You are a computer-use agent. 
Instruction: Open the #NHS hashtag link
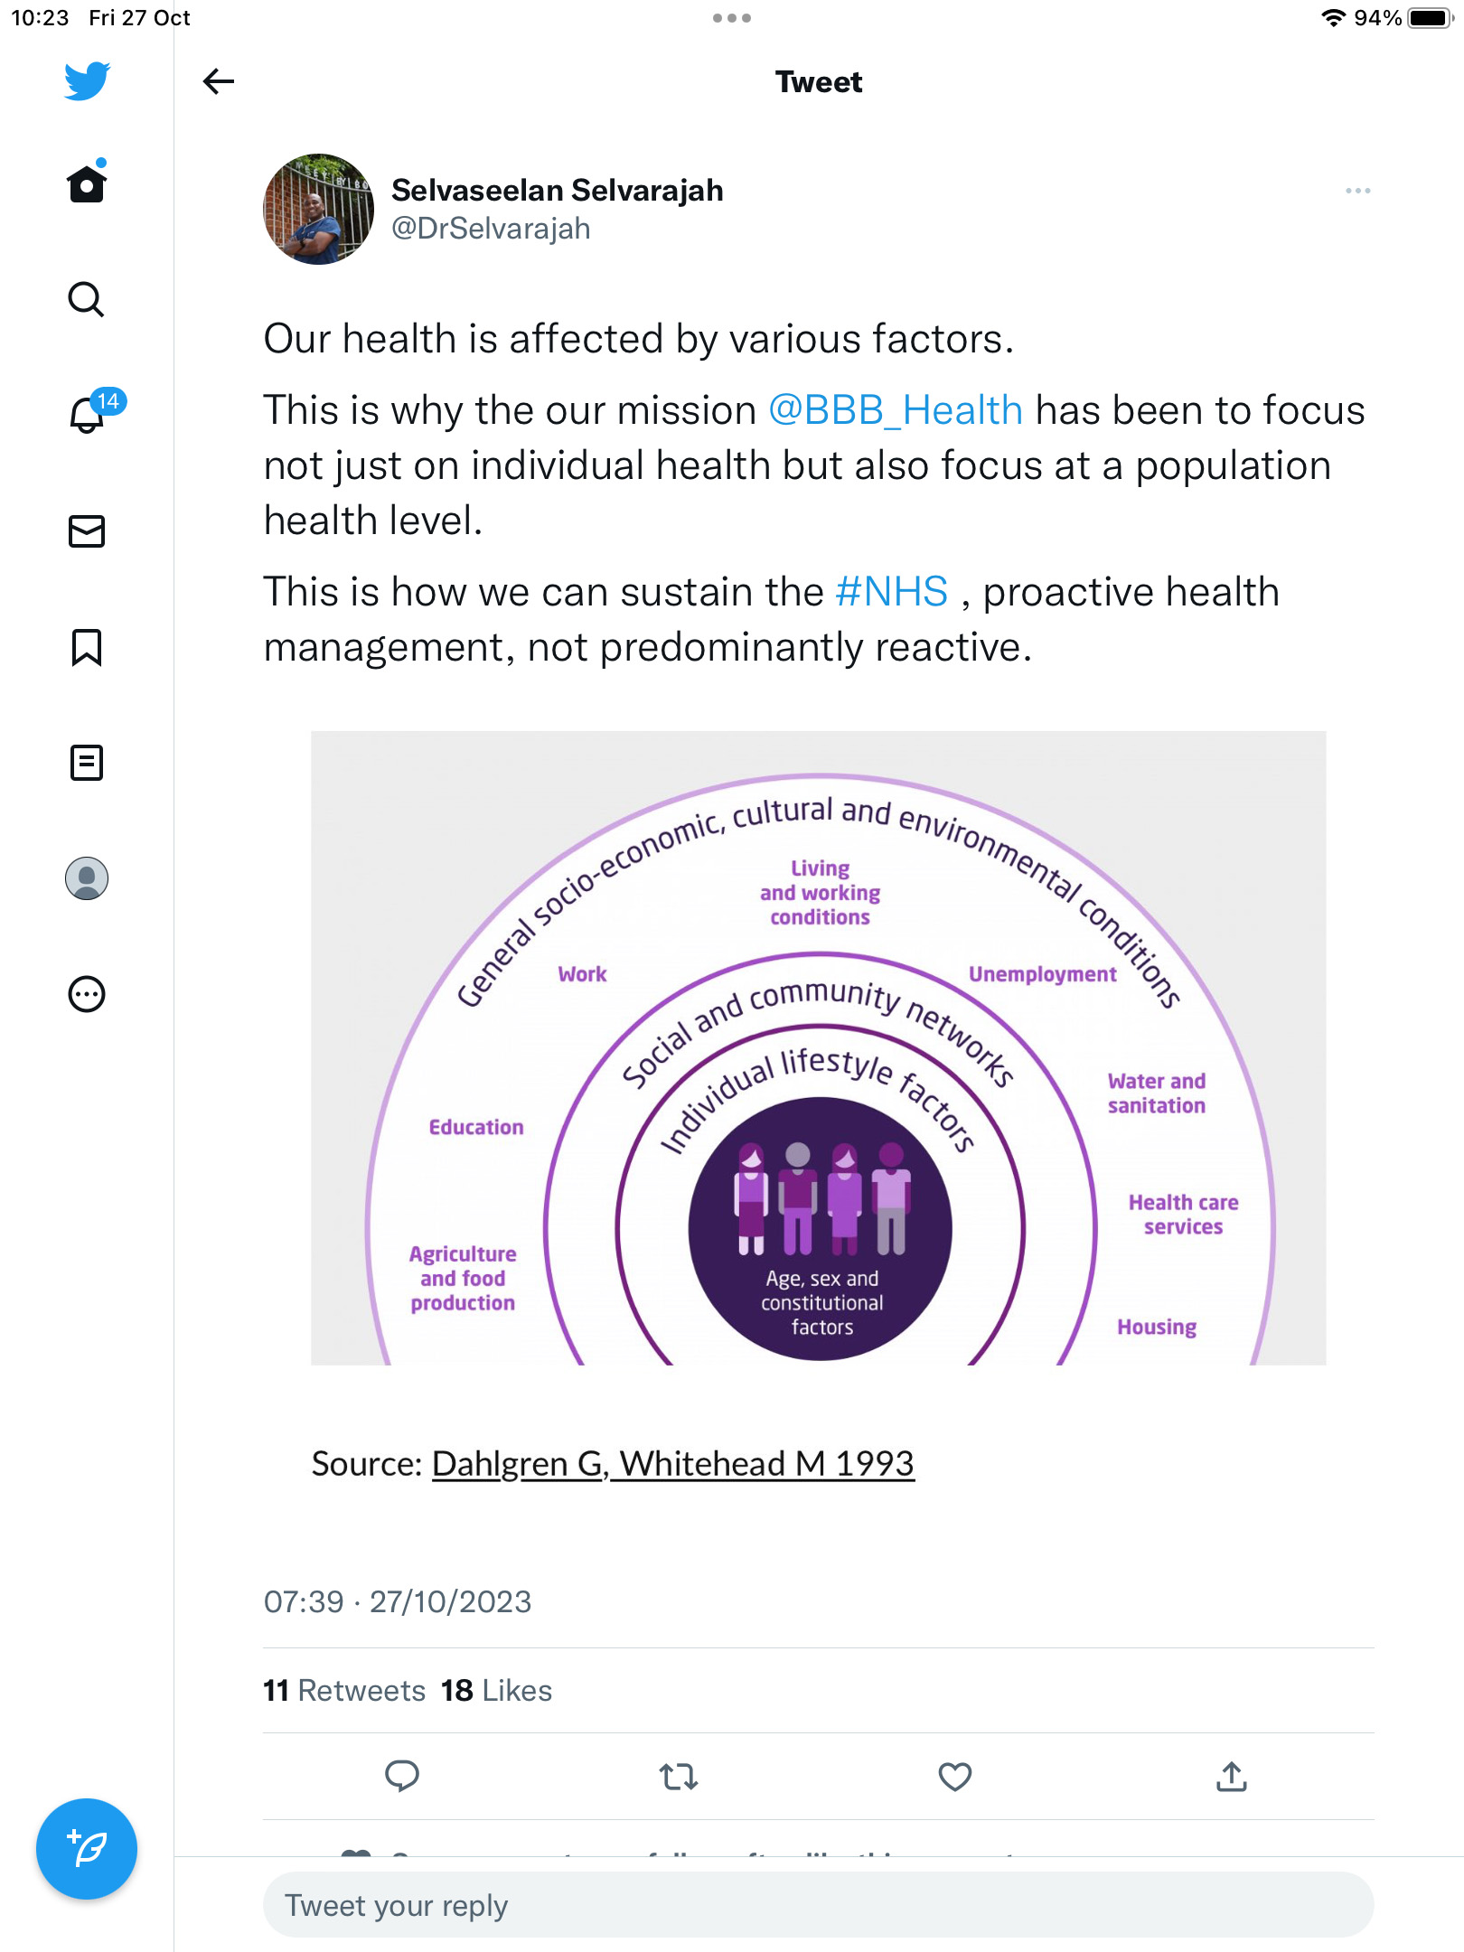click(x=892, y=592)
